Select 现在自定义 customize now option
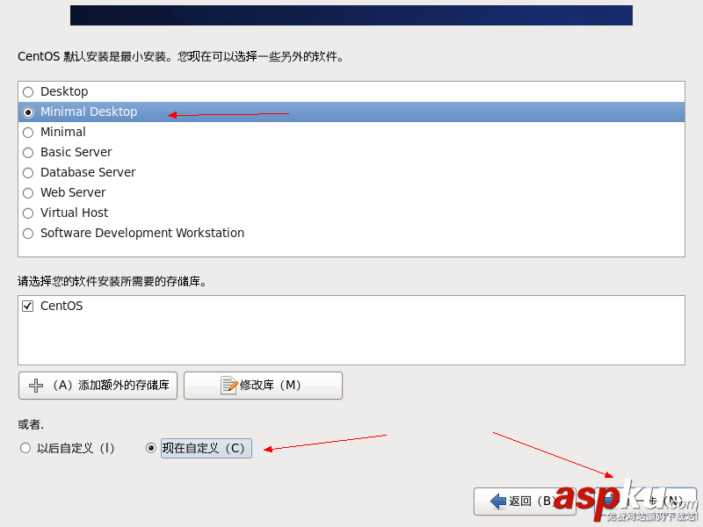Viewport: 703px width, 527px height. point(151,448)
